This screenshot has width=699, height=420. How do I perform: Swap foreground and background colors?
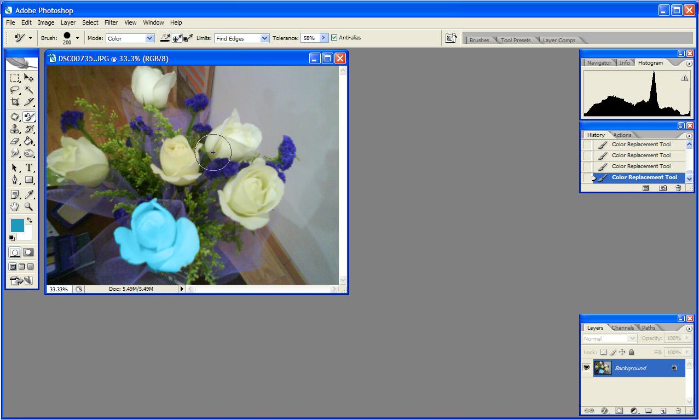(x=30, y=220)
